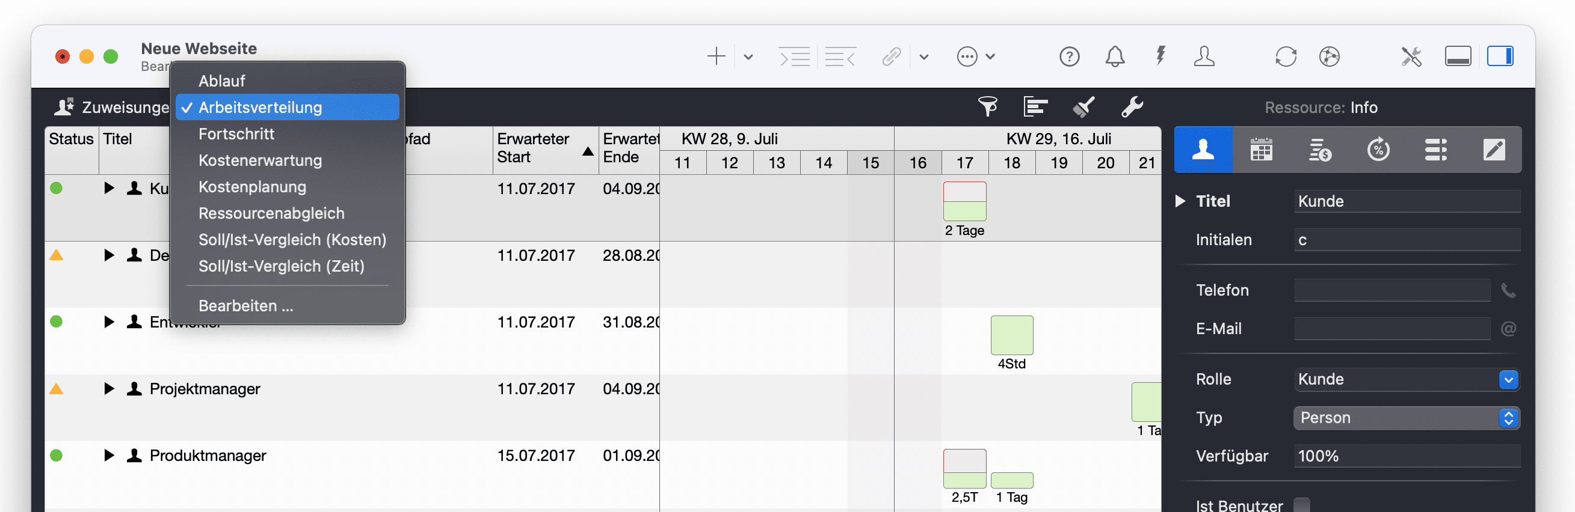1575x512 pixels.
Task: Click the filter funnel icon
Action: [x=987, y=107]
